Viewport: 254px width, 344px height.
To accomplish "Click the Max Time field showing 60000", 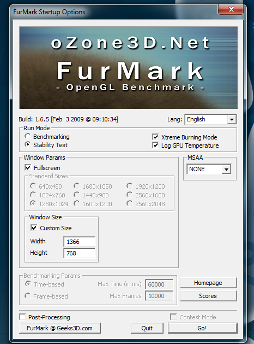I will (159, 284).
